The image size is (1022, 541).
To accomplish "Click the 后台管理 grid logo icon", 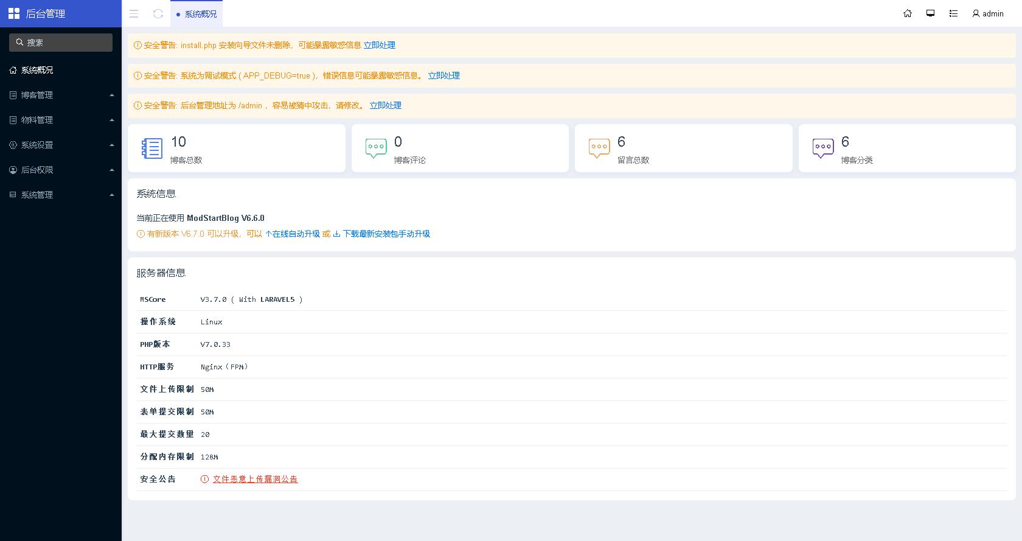I will point(14,13).
